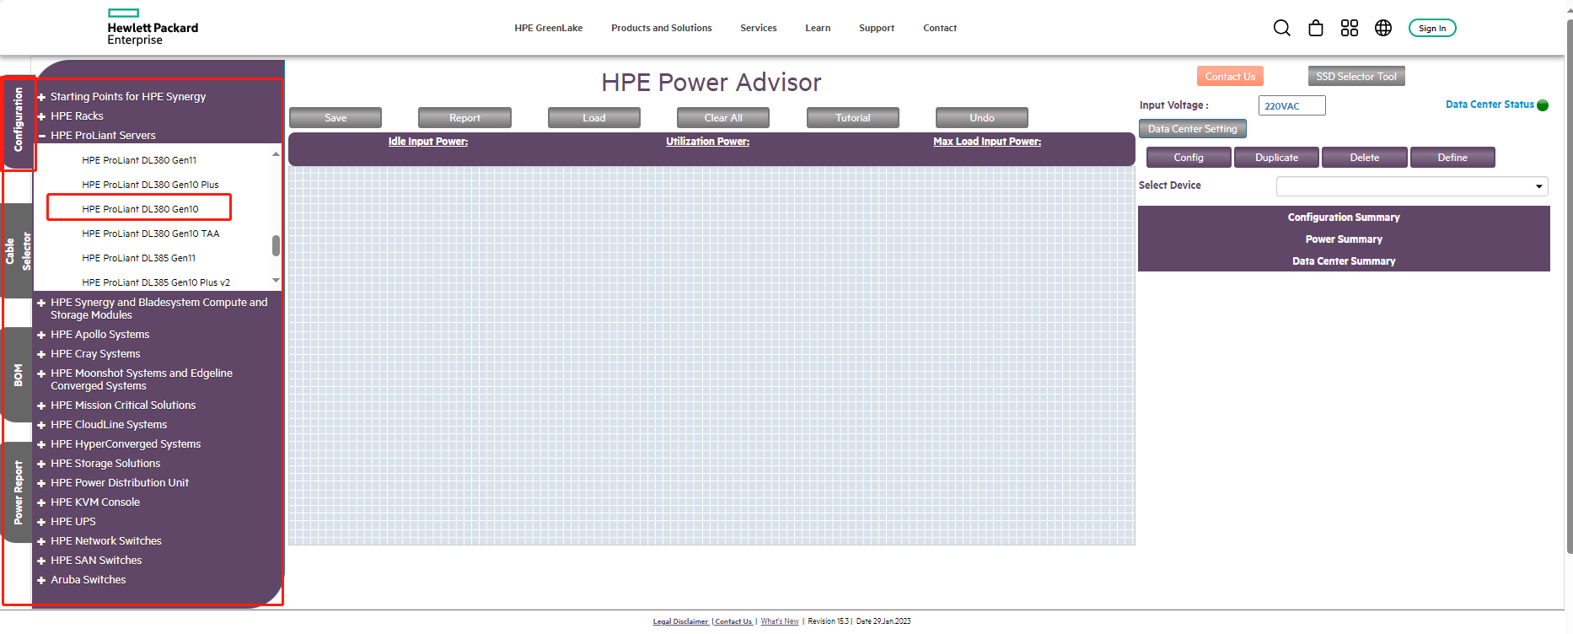Open the What's New footer link
The width and height of the screenshot is (1573, 634).
(x=780, y=621)
